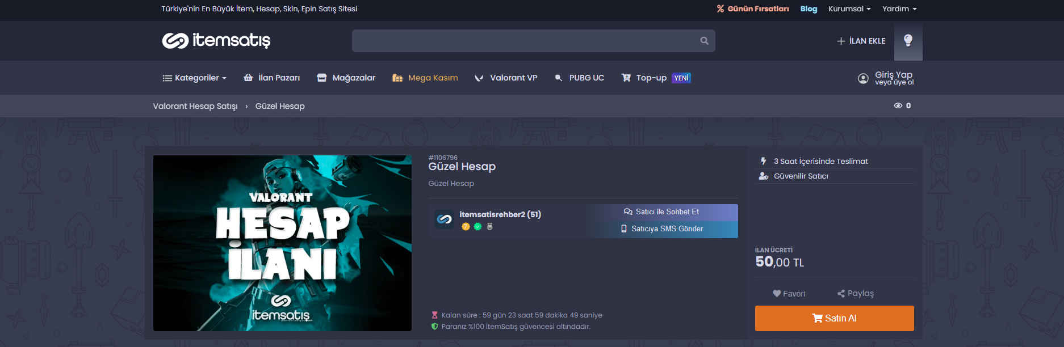
Task: Open İlan Pazarı from the navigation
Action: point(271,78)
